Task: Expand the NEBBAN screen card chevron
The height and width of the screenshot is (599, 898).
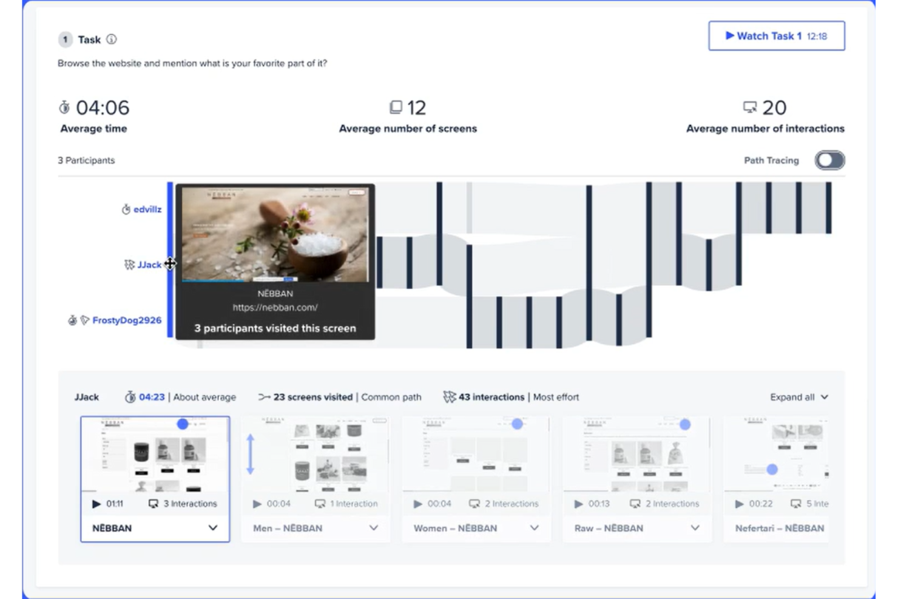Action: click(x=212, y=528)
